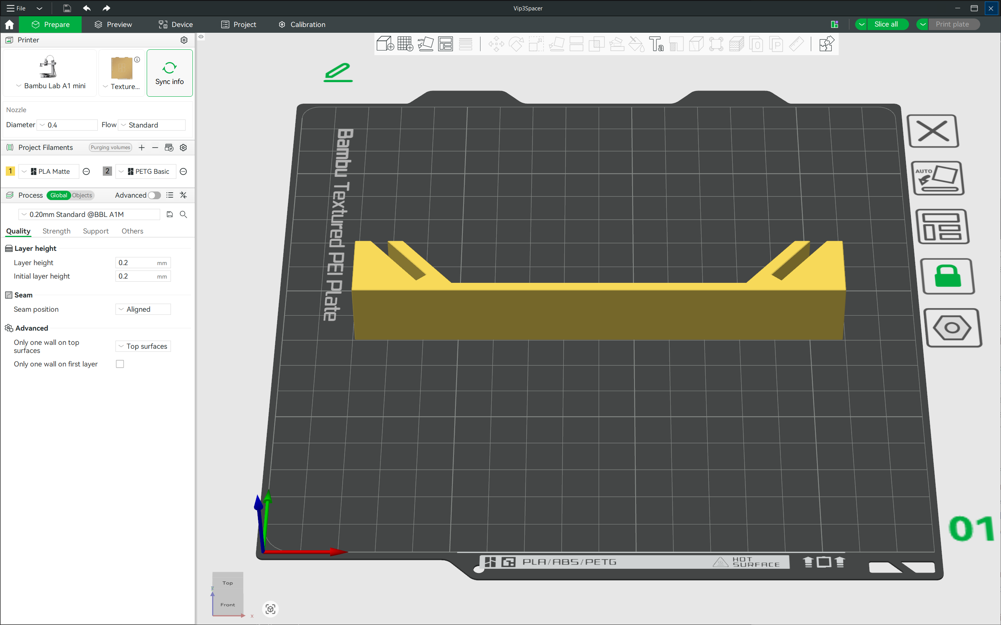Click the Purging volumes button
Image resolution: width=1001 pixels, height=625 pixels.
pyautogui.click(x=110, y=148)
